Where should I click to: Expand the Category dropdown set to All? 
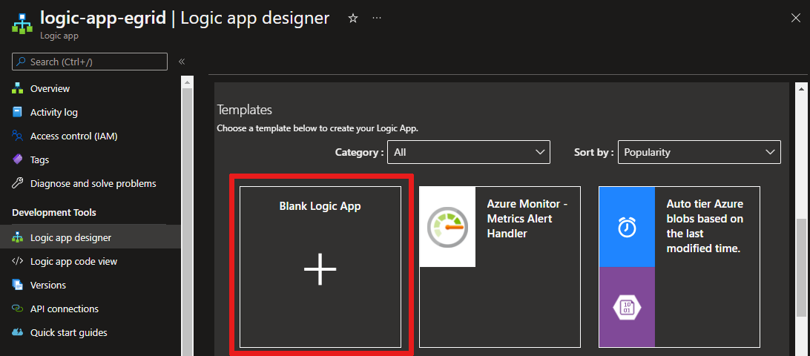click(x=469, y=153)
